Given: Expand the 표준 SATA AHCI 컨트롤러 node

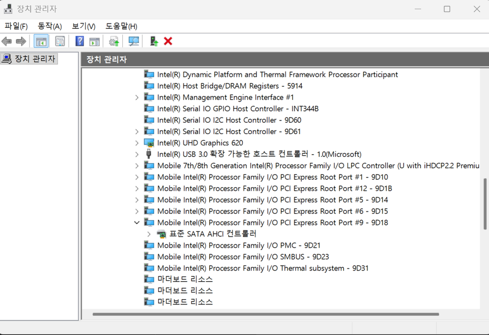Looking at the screenshot, I should point(149,234).
